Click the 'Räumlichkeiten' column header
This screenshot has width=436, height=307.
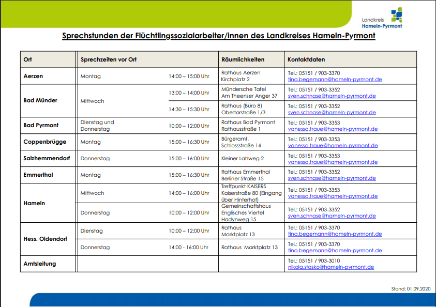point(243,59)
